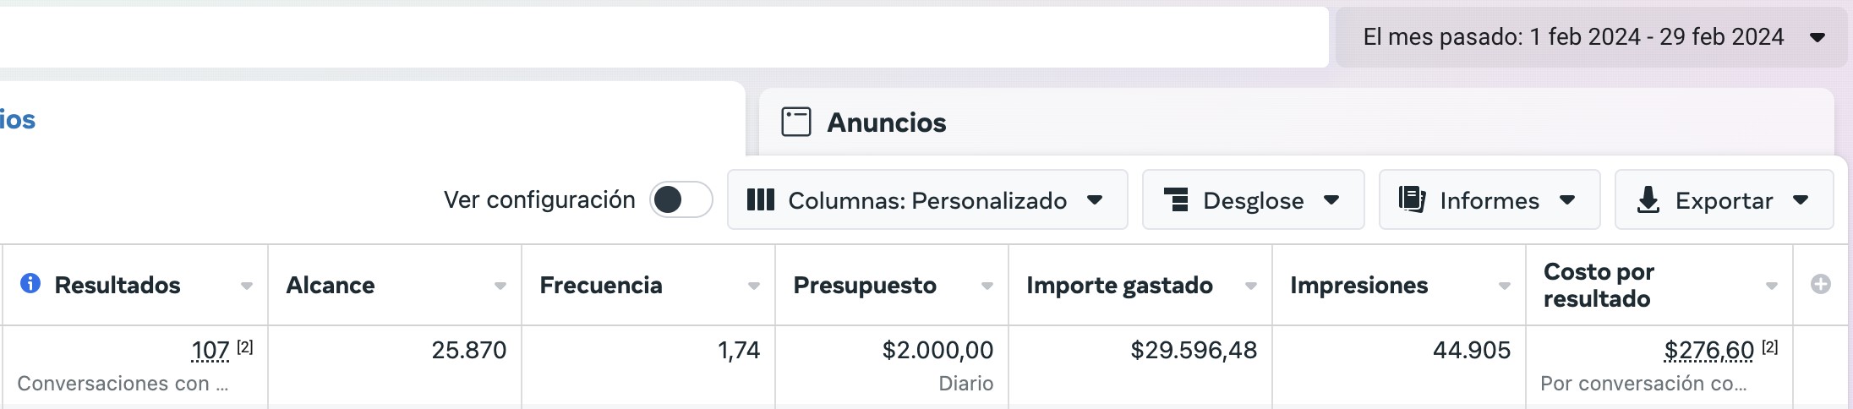Click the Anuncios window icon
Screen dimensions: 1853x409
[x=795, y=122]
